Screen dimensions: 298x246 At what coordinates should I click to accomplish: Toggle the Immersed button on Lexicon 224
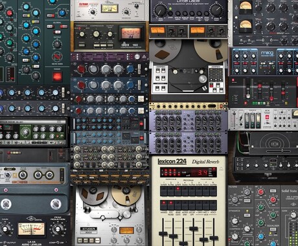tap(164, 205)
